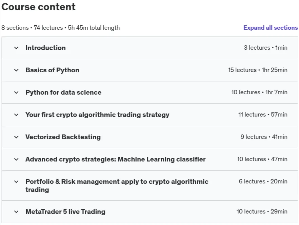Click the Python for data science heading

click(63, 92)
